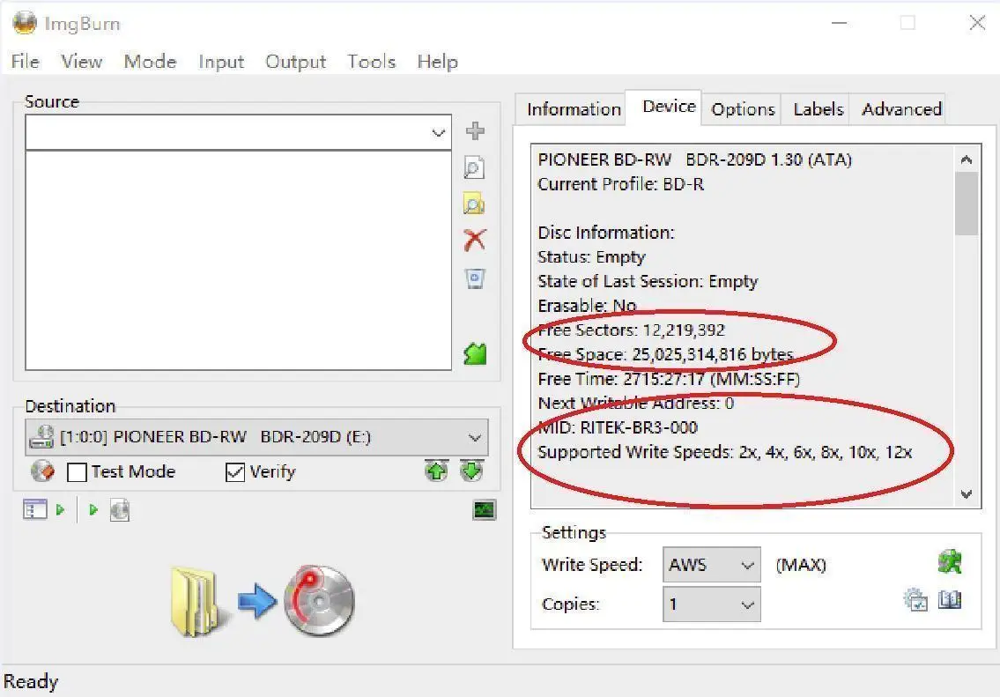Switch to the Options tab
This screenshot has height=697, width=1000.
click(x=743, y=109)
